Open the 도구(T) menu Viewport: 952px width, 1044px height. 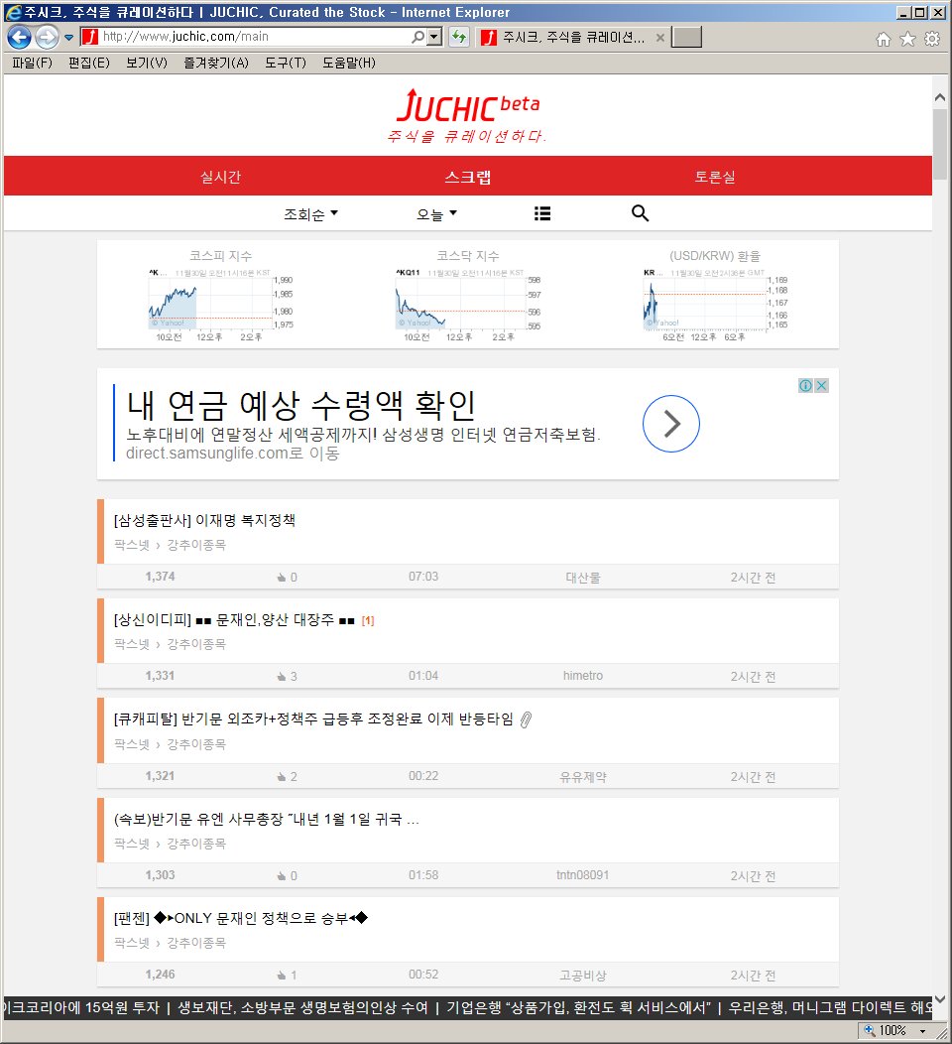coord(286,63)
